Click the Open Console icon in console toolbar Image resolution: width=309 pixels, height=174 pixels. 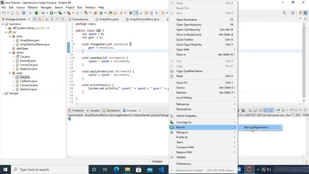click(292, 111)
